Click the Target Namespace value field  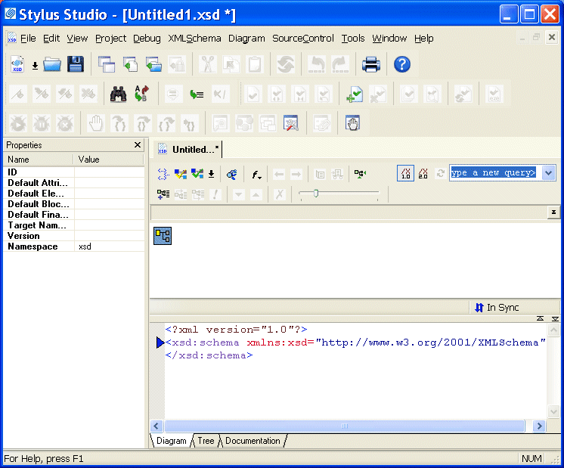108,225
